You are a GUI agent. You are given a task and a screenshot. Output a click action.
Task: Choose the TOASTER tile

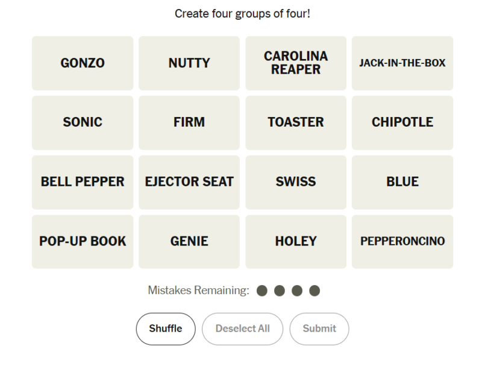(x=296, y=122)
